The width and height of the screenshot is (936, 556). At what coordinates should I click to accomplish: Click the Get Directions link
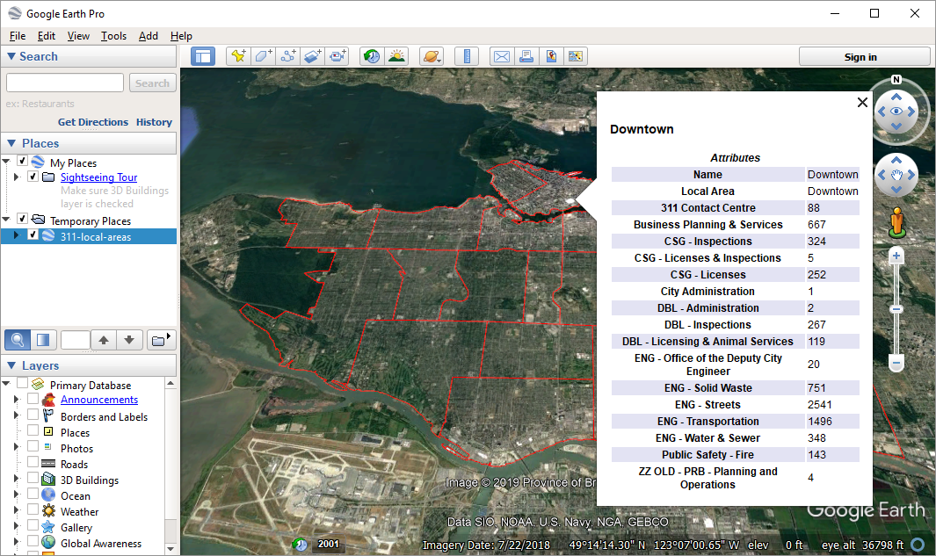tap(93, 122)
